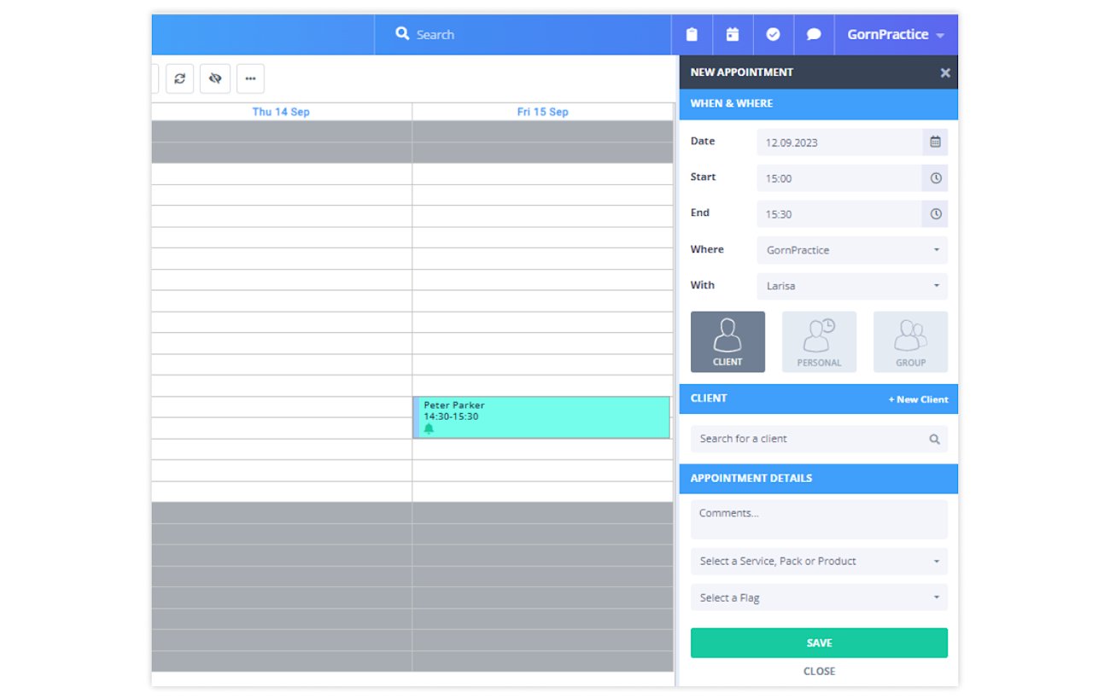Open the ellipsis more-options toolbar icon
Image resolution: width=1110 pixels, height=699 pixels.
click(250, 78)
